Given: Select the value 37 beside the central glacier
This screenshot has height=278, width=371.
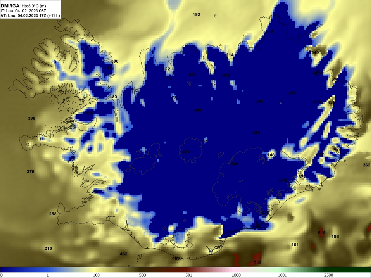Looking at the screenshot, I should pyautogui.click(x=205, y=141).
